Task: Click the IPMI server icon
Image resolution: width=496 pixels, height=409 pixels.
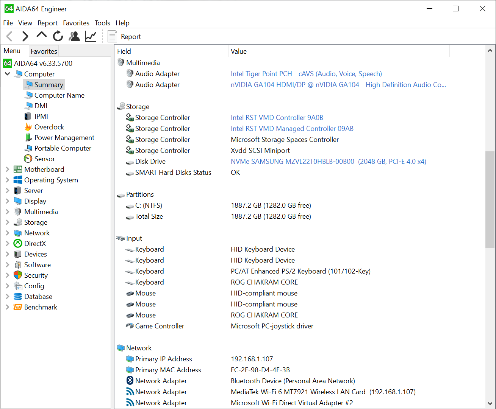Action: click(28, 116)
